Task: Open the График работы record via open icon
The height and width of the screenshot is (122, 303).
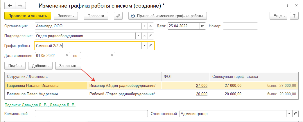Action: 151,46
